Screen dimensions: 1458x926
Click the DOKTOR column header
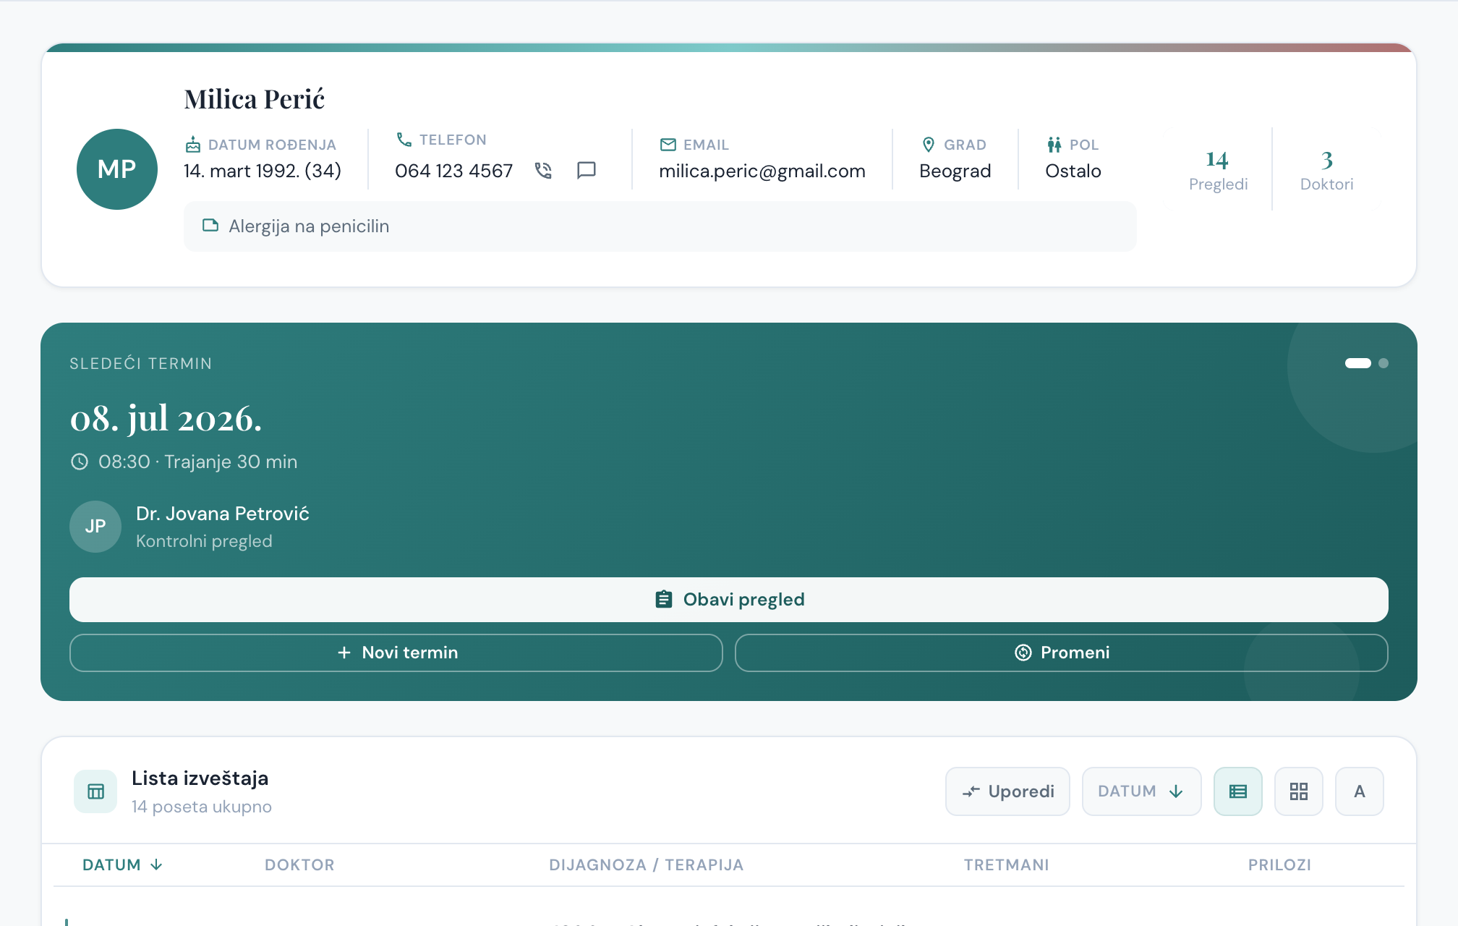click(299, 865)
